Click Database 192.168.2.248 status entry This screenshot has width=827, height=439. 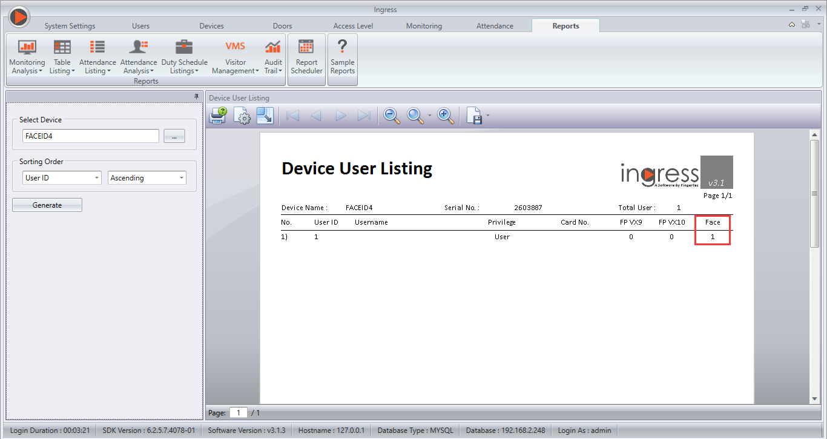coord(506,431)
